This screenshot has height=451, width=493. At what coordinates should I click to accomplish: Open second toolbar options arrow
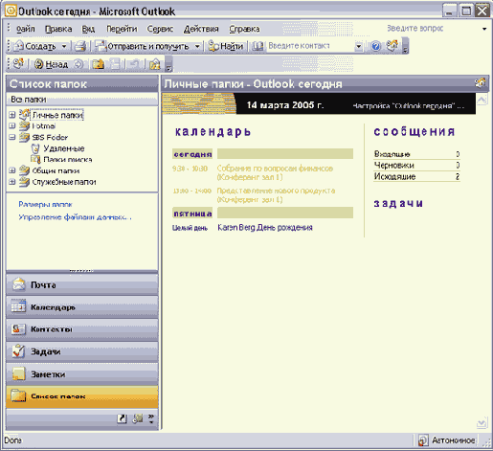168,64
